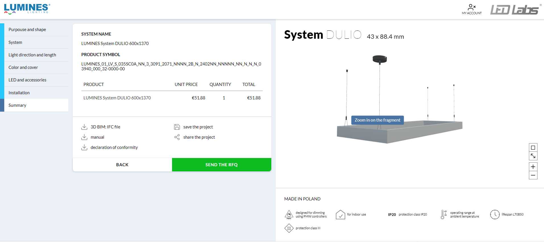544x242 pixels.
Task: Click the quantity value 1
Action: [224, 98]
